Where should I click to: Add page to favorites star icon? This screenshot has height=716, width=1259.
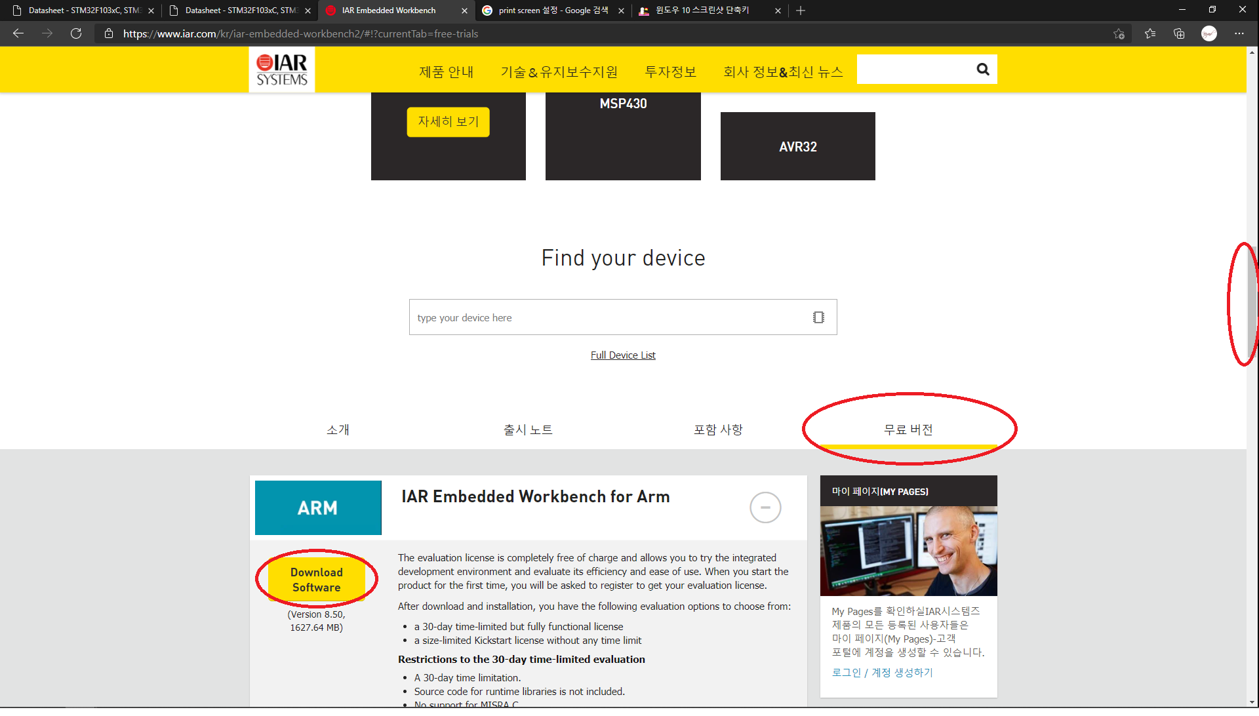[1119, 33]
